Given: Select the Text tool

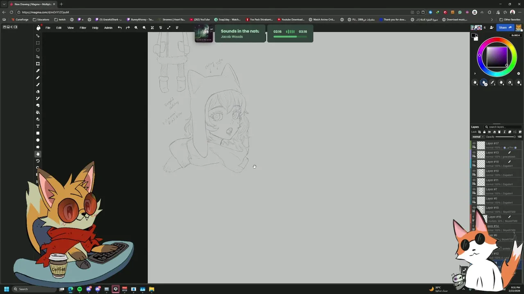Looking at the screenshot, I should pyautogui.click(x=38, y=126).
